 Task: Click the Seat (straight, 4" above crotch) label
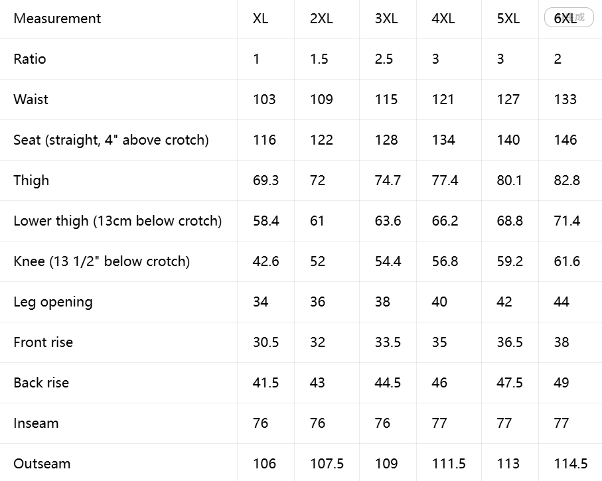click(111, 140)
